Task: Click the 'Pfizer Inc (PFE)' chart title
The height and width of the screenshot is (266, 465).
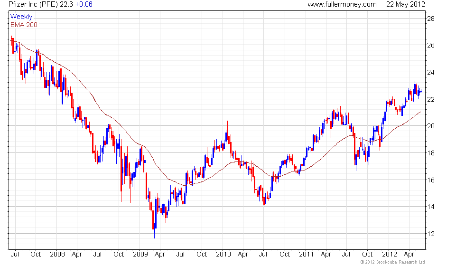Action: pos(33,4)
